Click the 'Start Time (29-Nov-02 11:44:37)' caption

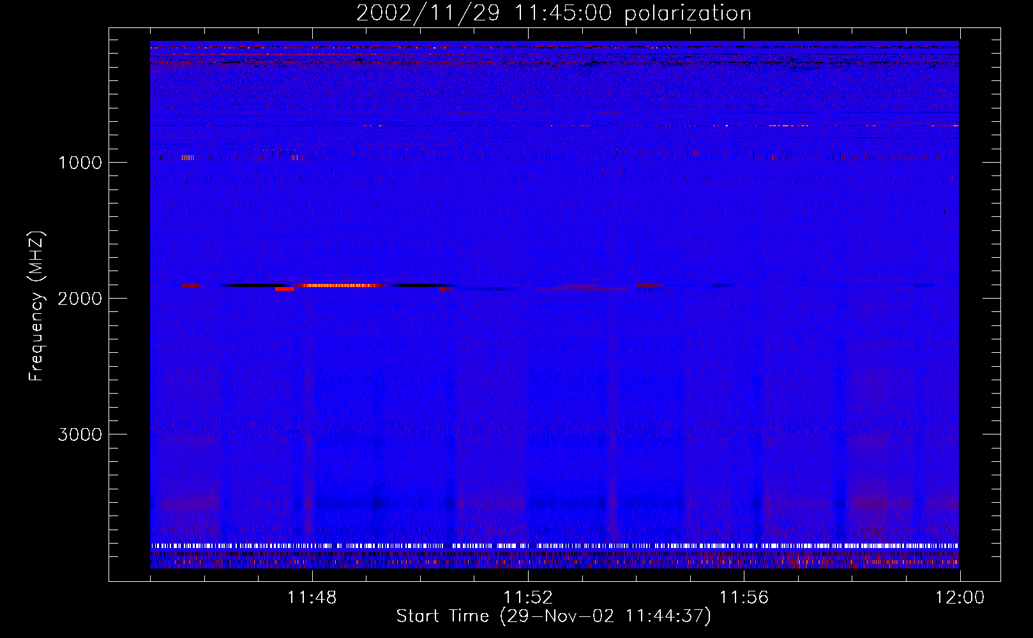point(554,616)
